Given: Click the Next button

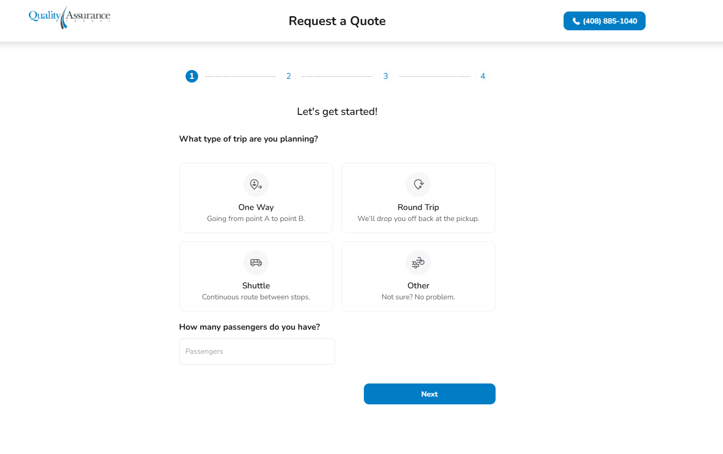Looking at the screenshot, I should pyautogui.click(x=430, y=394).
